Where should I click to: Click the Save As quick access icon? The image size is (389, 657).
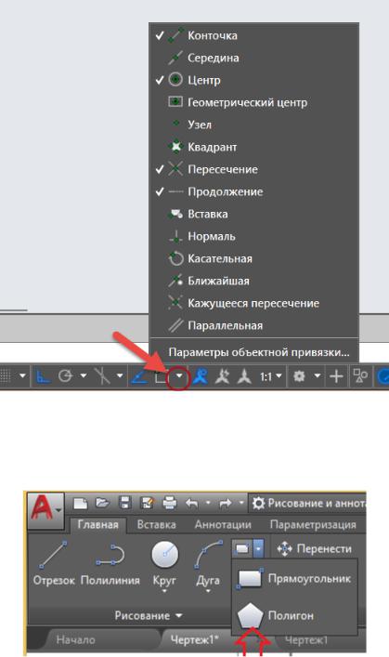(147, 503)
